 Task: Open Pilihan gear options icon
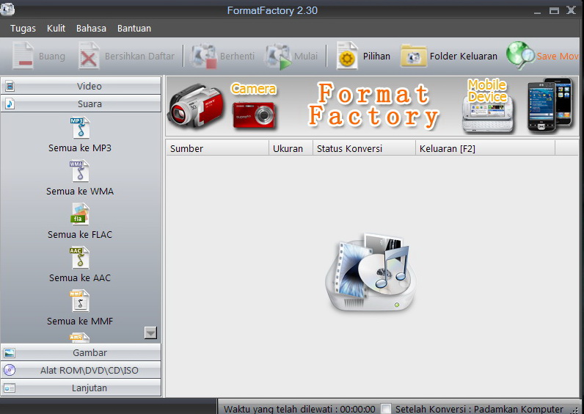[347, 55]
